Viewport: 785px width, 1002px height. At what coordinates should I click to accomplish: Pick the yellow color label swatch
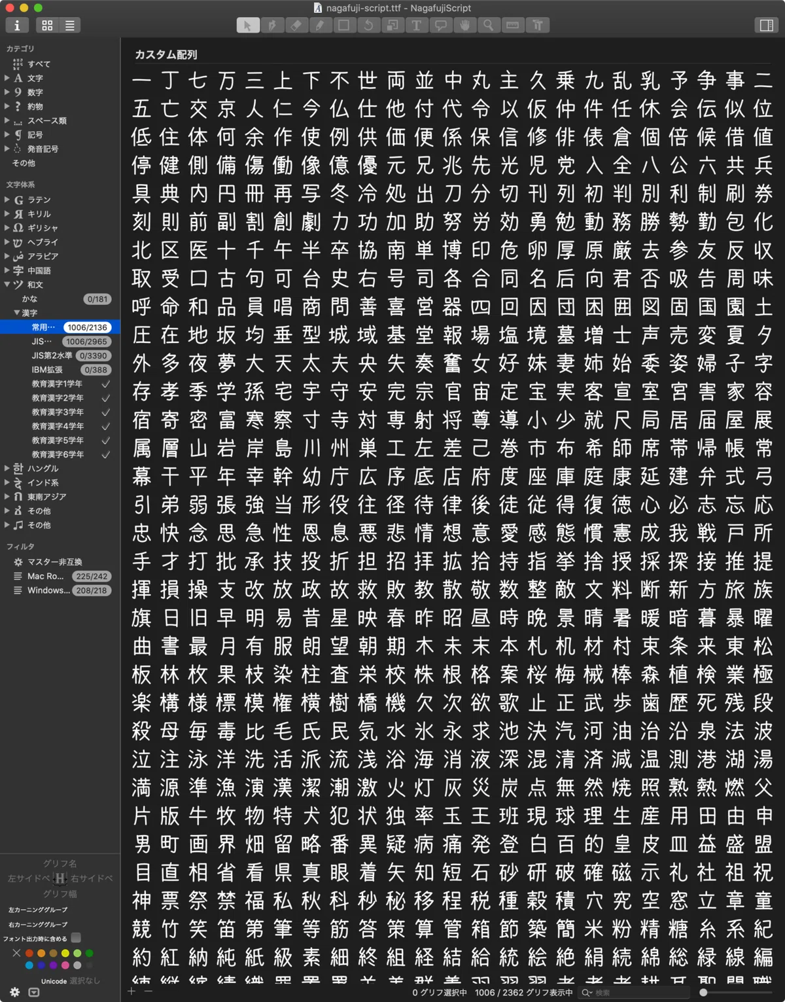tap(65, 954)
